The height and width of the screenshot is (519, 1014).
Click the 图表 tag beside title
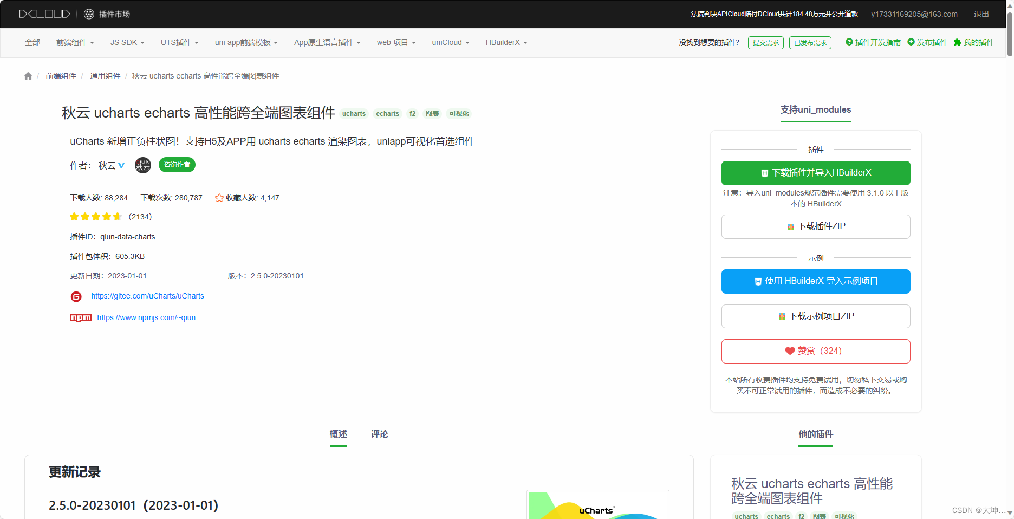point(432,114)
